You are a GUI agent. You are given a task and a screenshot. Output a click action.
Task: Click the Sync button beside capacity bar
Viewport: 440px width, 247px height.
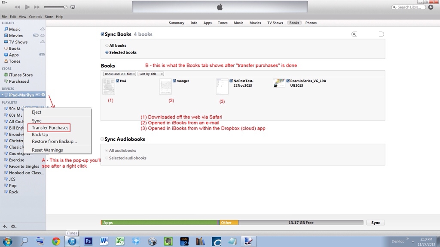[376, 223]
